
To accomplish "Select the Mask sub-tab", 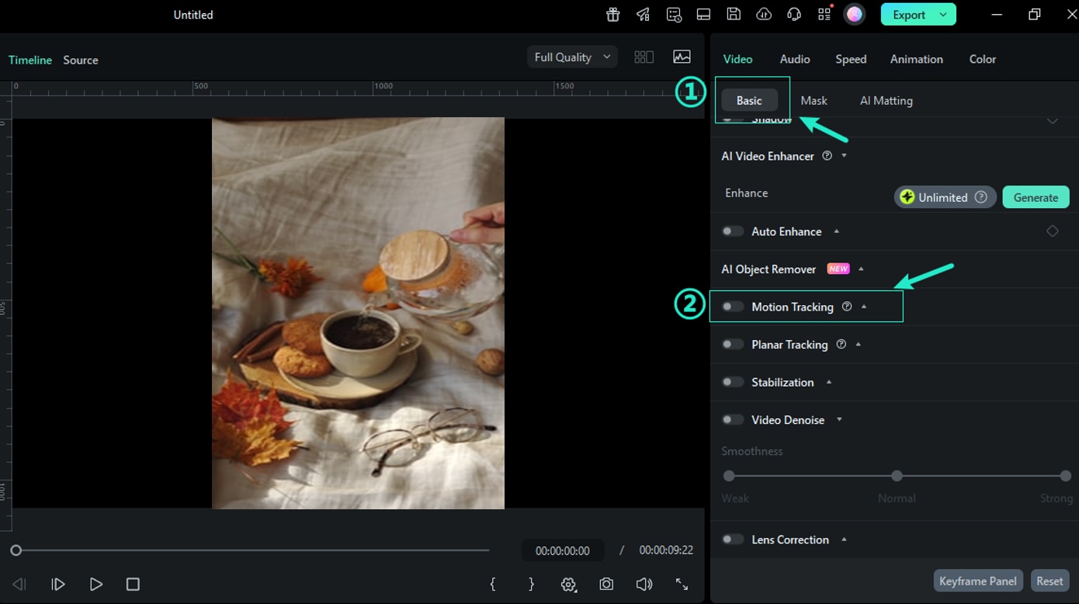I will pos(814,100).
